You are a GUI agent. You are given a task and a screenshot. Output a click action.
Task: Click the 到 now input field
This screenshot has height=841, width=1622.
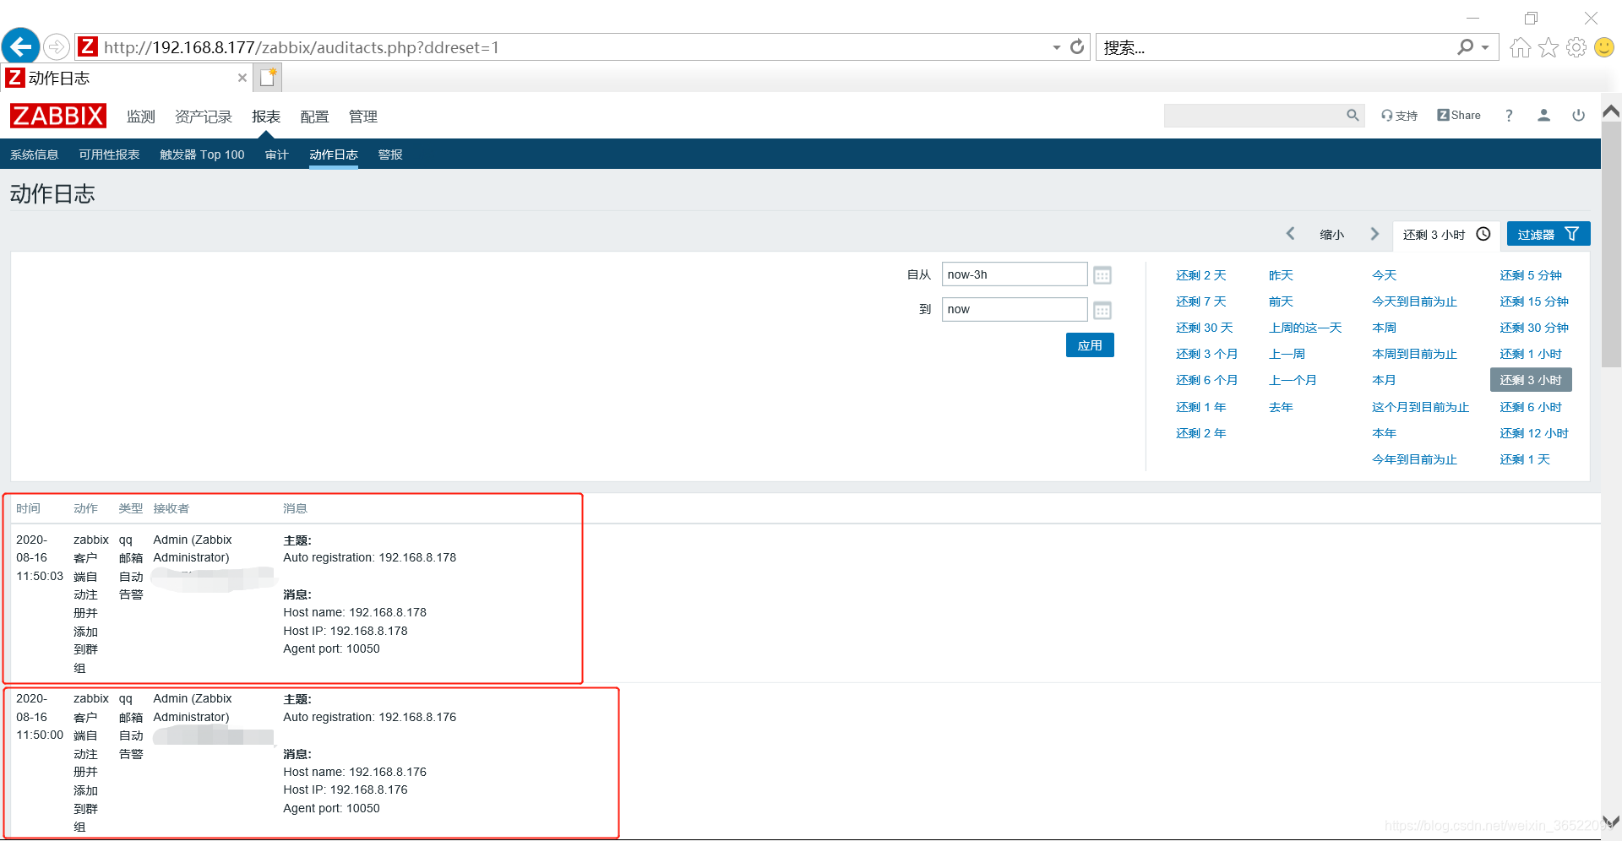pos(1014,309)
